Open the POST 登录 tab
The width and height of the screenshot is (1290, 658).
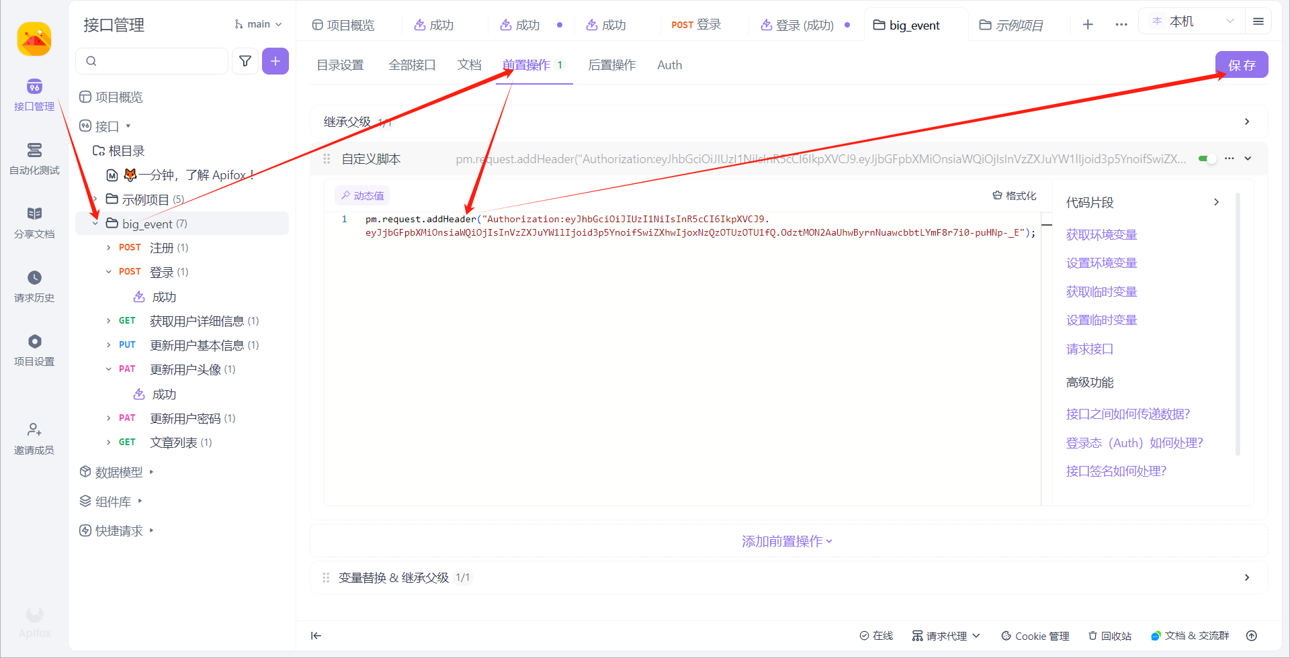point(696,25)
